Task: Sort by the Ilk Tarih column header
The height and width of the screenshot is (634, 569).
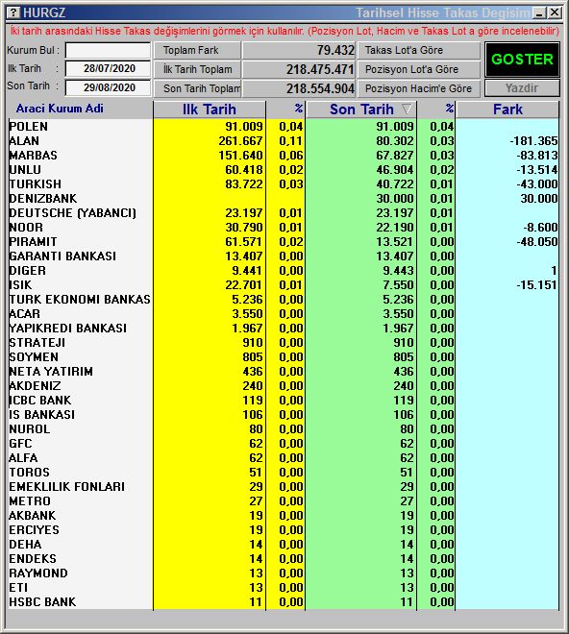Action: [210, 110]
